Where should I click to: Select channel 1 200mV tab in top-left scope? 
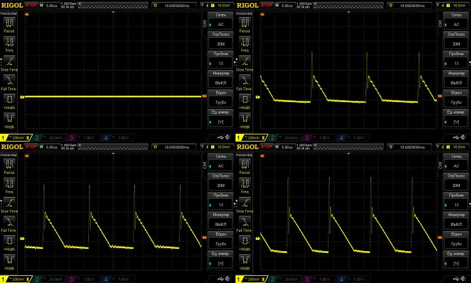16,138
